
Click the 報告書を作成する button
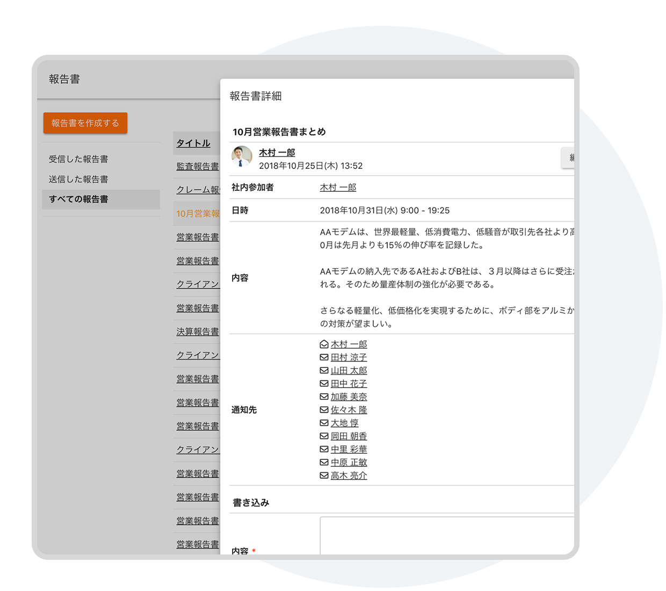click(x=85, y=122)
